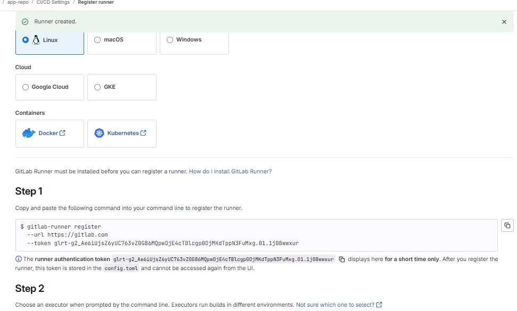Click the Step 2 heading
Image resolution: width=517 pixels, height=311 pixels.
(29, 289)
